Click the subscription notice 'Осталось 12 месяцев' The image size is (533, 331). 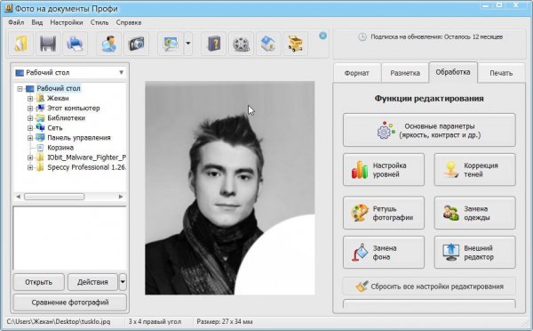click(x=436, y=36)
